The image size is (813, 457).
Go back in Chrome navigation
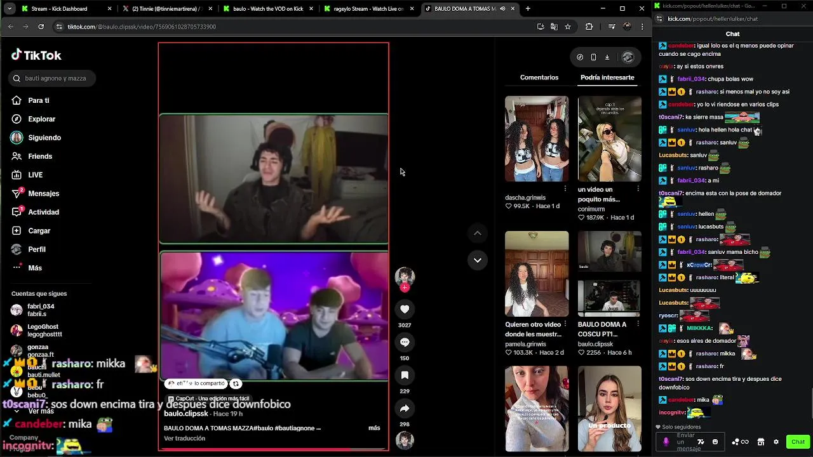[x=11, y=27]
